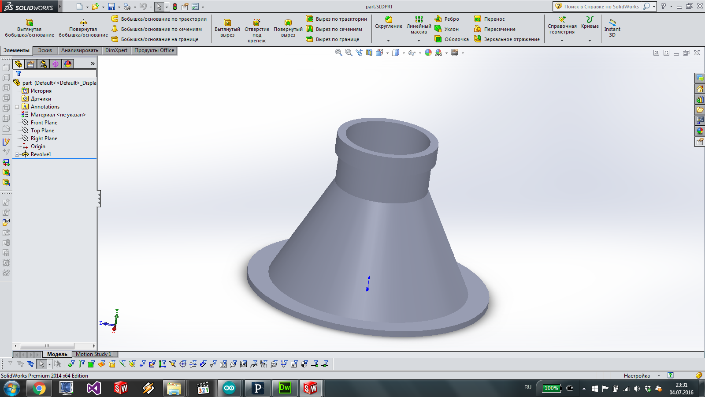Activate the Zoom to Area tool
This screenshot has height=397, width=705.
[x=349, y=52]
